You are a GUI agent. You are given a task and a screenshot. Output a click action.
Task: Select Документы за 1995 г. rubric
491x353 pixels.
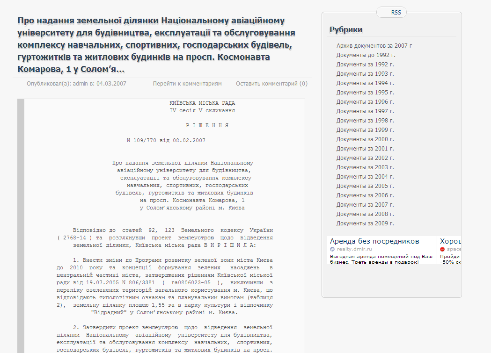[x=365, y=93]
